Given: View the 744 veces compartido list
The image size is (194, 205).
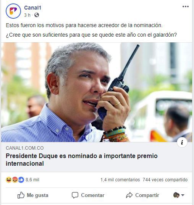Looking at the screenshot, I should (165, 180).
